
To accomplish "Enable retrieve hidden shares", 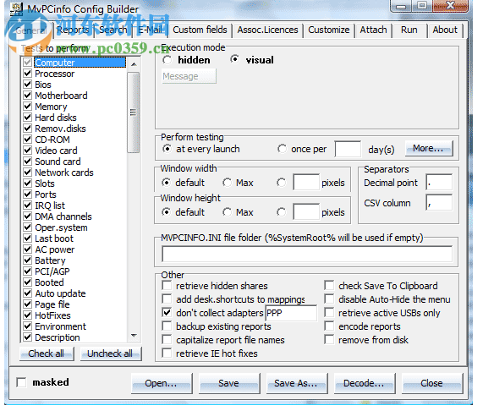I will tap(167, 285).
